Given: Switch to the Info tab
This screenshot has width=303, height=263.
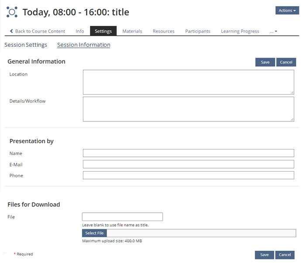Looking at the screenshot, I should point(80,31).
